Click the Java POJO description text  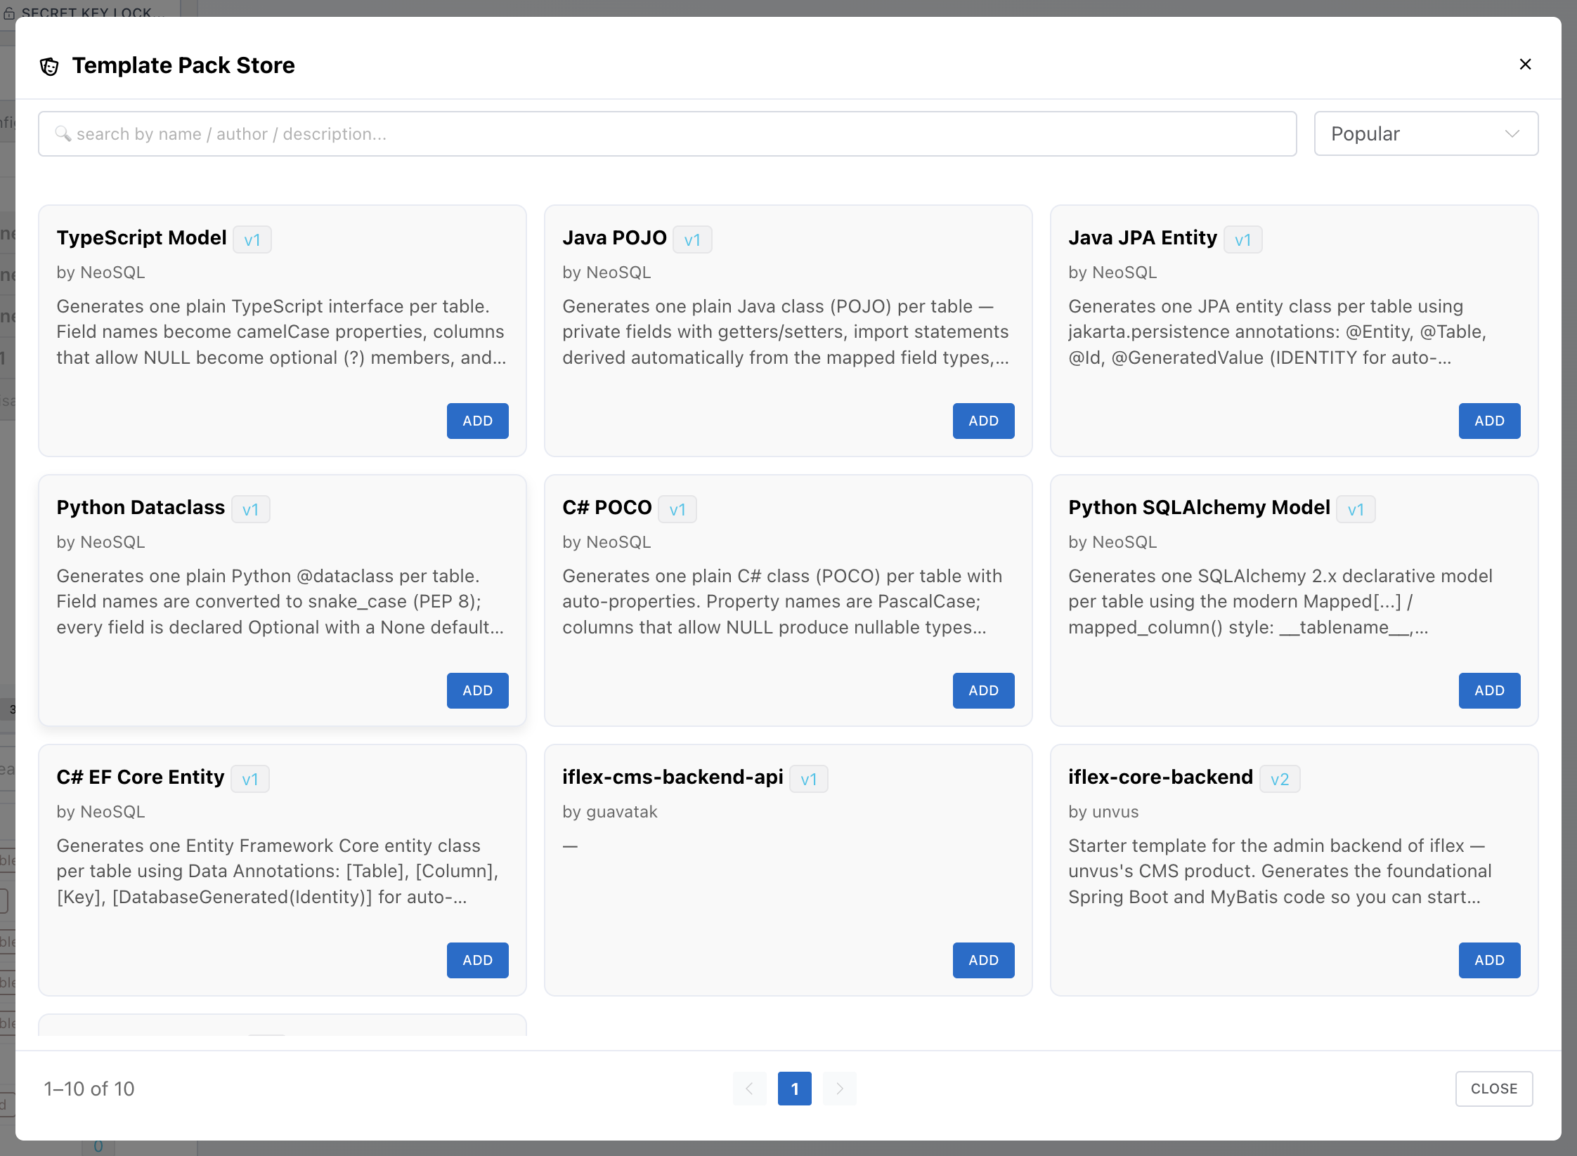tap(786, 331)
